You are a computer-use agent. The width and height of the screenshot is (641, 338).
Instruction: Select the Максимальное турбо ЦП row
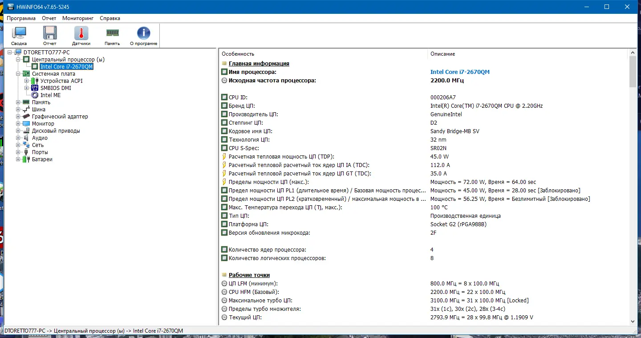[423, 301]
